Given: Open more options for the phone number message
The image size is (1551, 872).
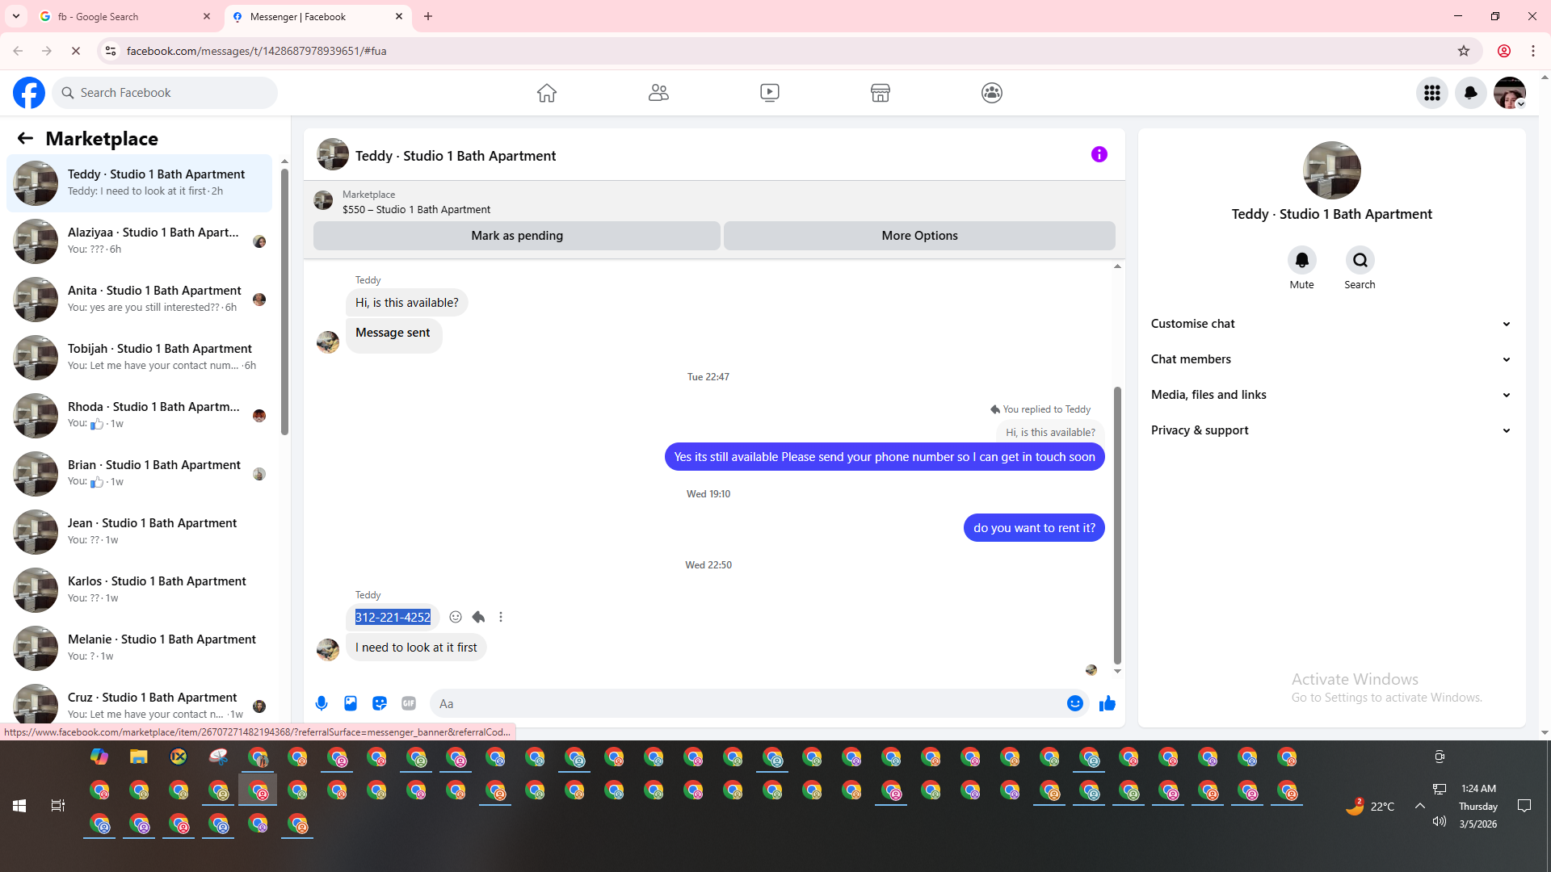Looking at the screenshot, I should (x=501, y=617).
